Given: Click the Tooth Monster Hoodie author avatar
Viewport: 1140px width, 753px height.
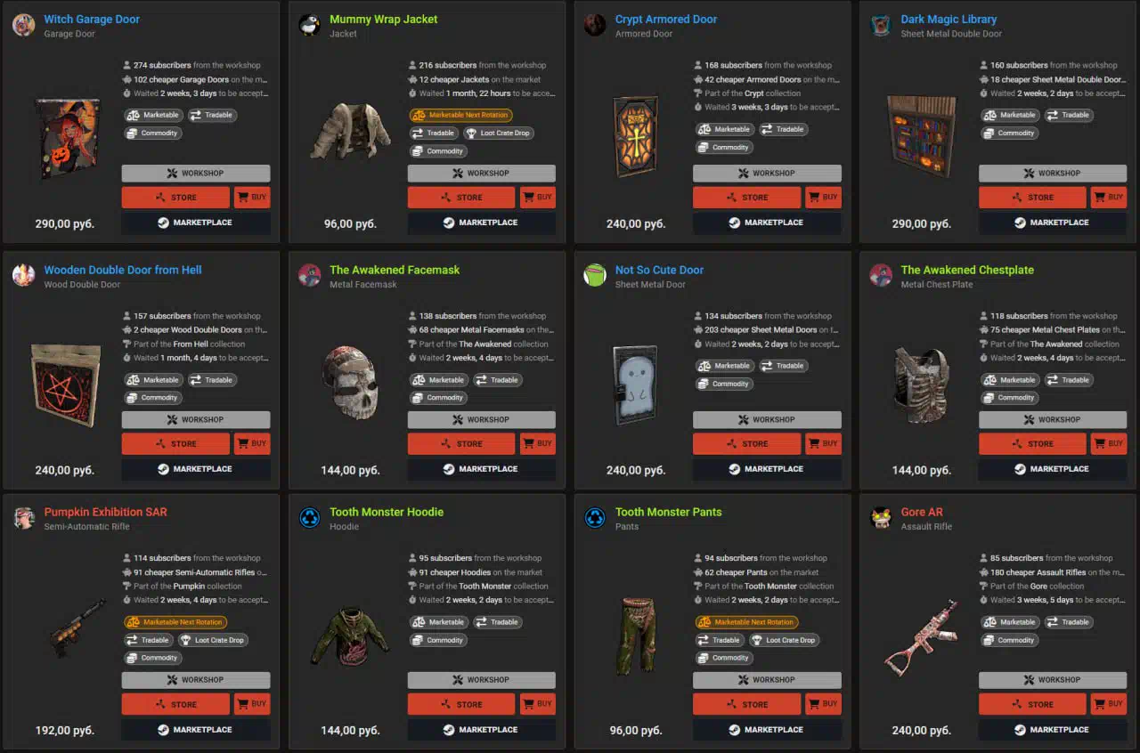Looking at the screenshot, I should (309, 518).
